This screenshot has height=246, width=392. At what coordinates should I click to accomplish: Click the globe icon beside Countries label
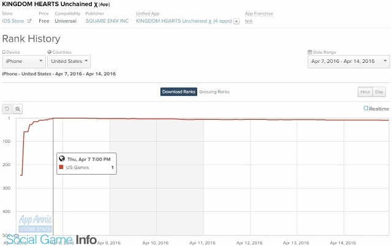point(49,52)
